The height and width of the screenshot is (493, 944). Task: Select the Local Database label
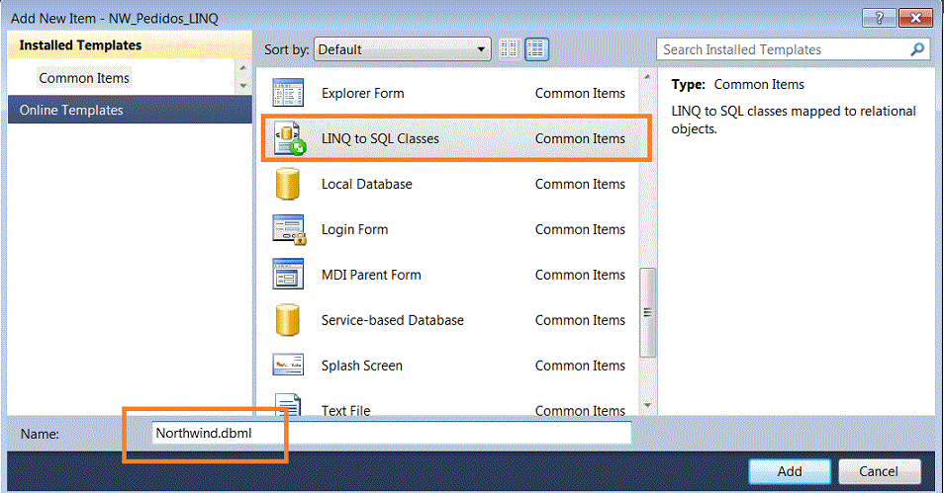coord(367,184)
